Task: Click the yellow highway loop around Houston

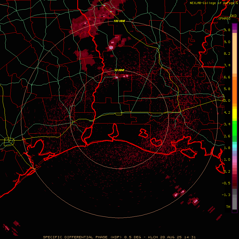Action: tap(9, 142)
